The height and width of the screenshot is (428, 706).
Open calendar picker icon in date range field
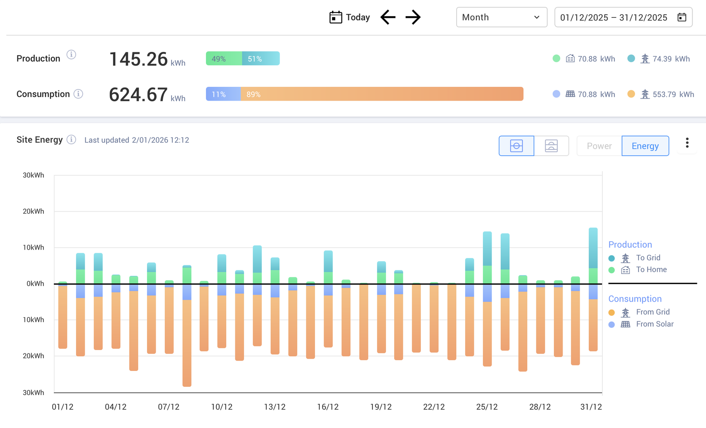click(681, 17)
